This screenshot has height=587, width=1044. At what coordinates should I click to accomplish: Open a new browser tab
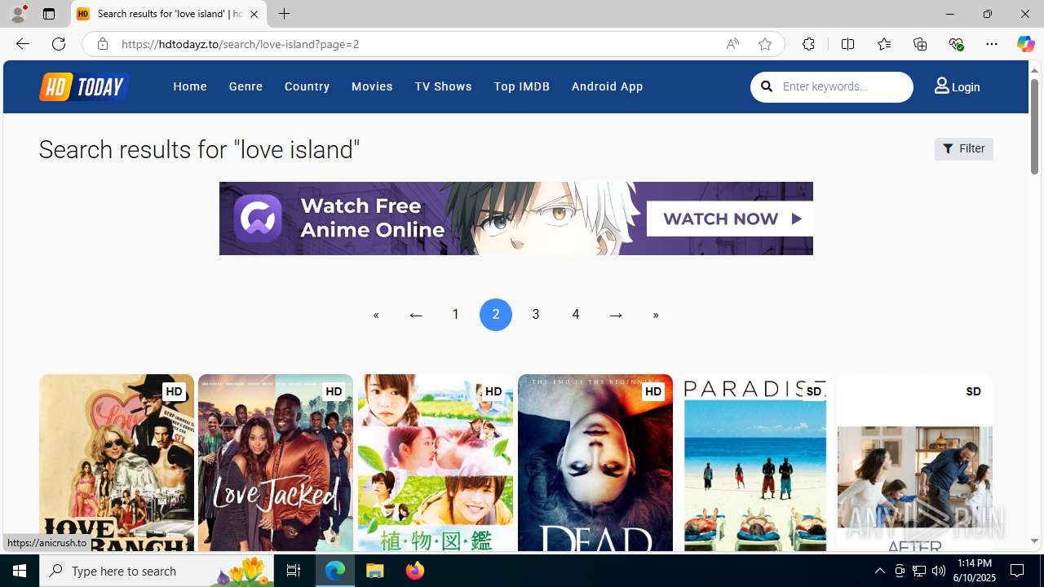pos(284,14)
